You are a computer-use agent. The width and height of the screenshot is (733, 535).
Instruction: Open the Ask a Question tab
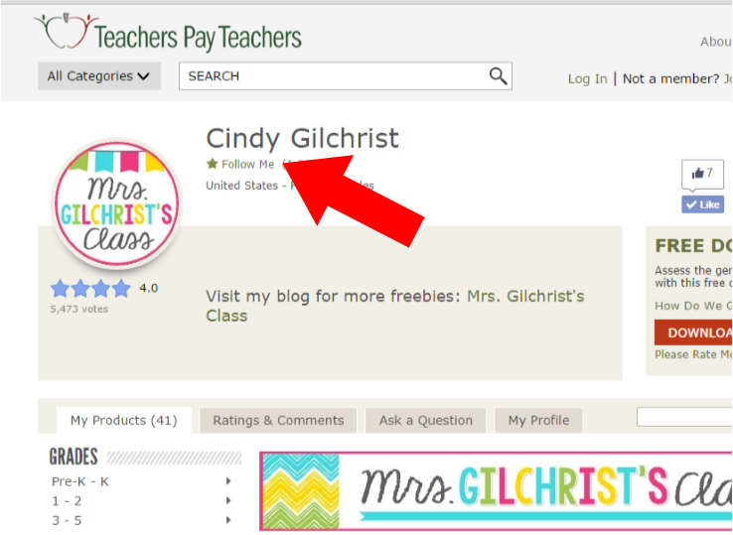(425, 420)
